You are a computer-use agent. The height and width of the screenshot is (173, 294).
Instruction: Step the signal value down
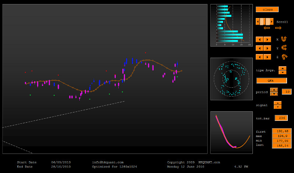pyautogui.click(x=277, y=107)
